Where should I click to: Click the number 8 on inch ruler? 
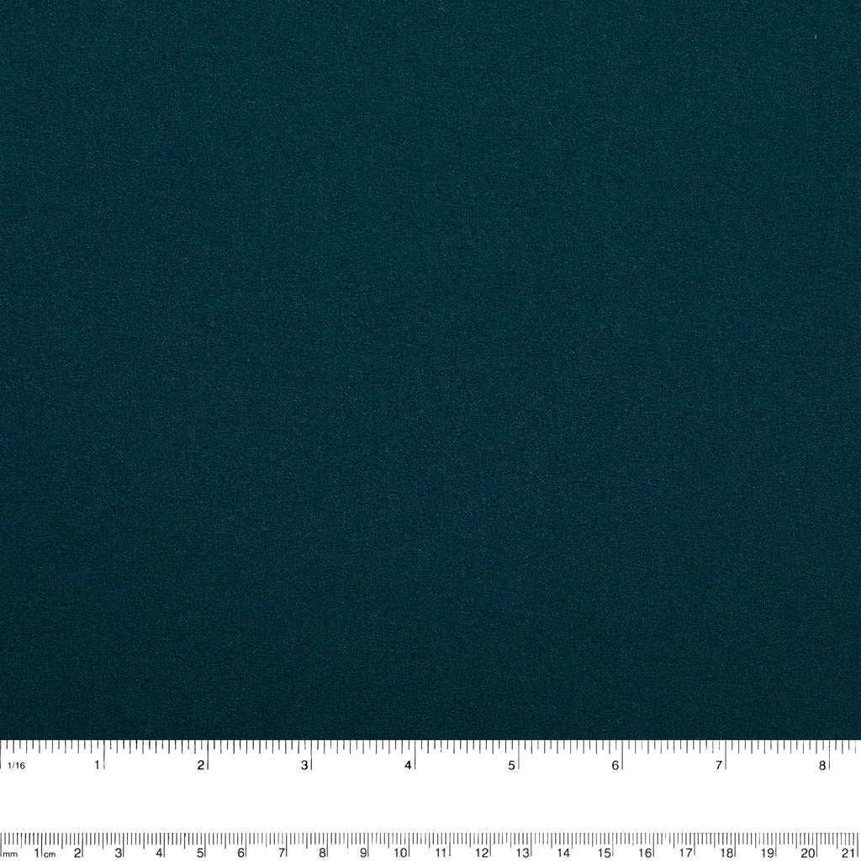tap(822, 764)
